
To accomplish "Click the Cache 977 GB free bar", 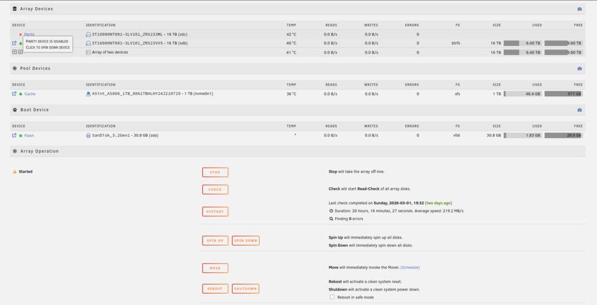I will (x=564, y=94).
